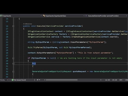This screenshot has height=96, width=128.
Task: Click Guid.TryParse on line 24
Action: [x=35, y=47]
